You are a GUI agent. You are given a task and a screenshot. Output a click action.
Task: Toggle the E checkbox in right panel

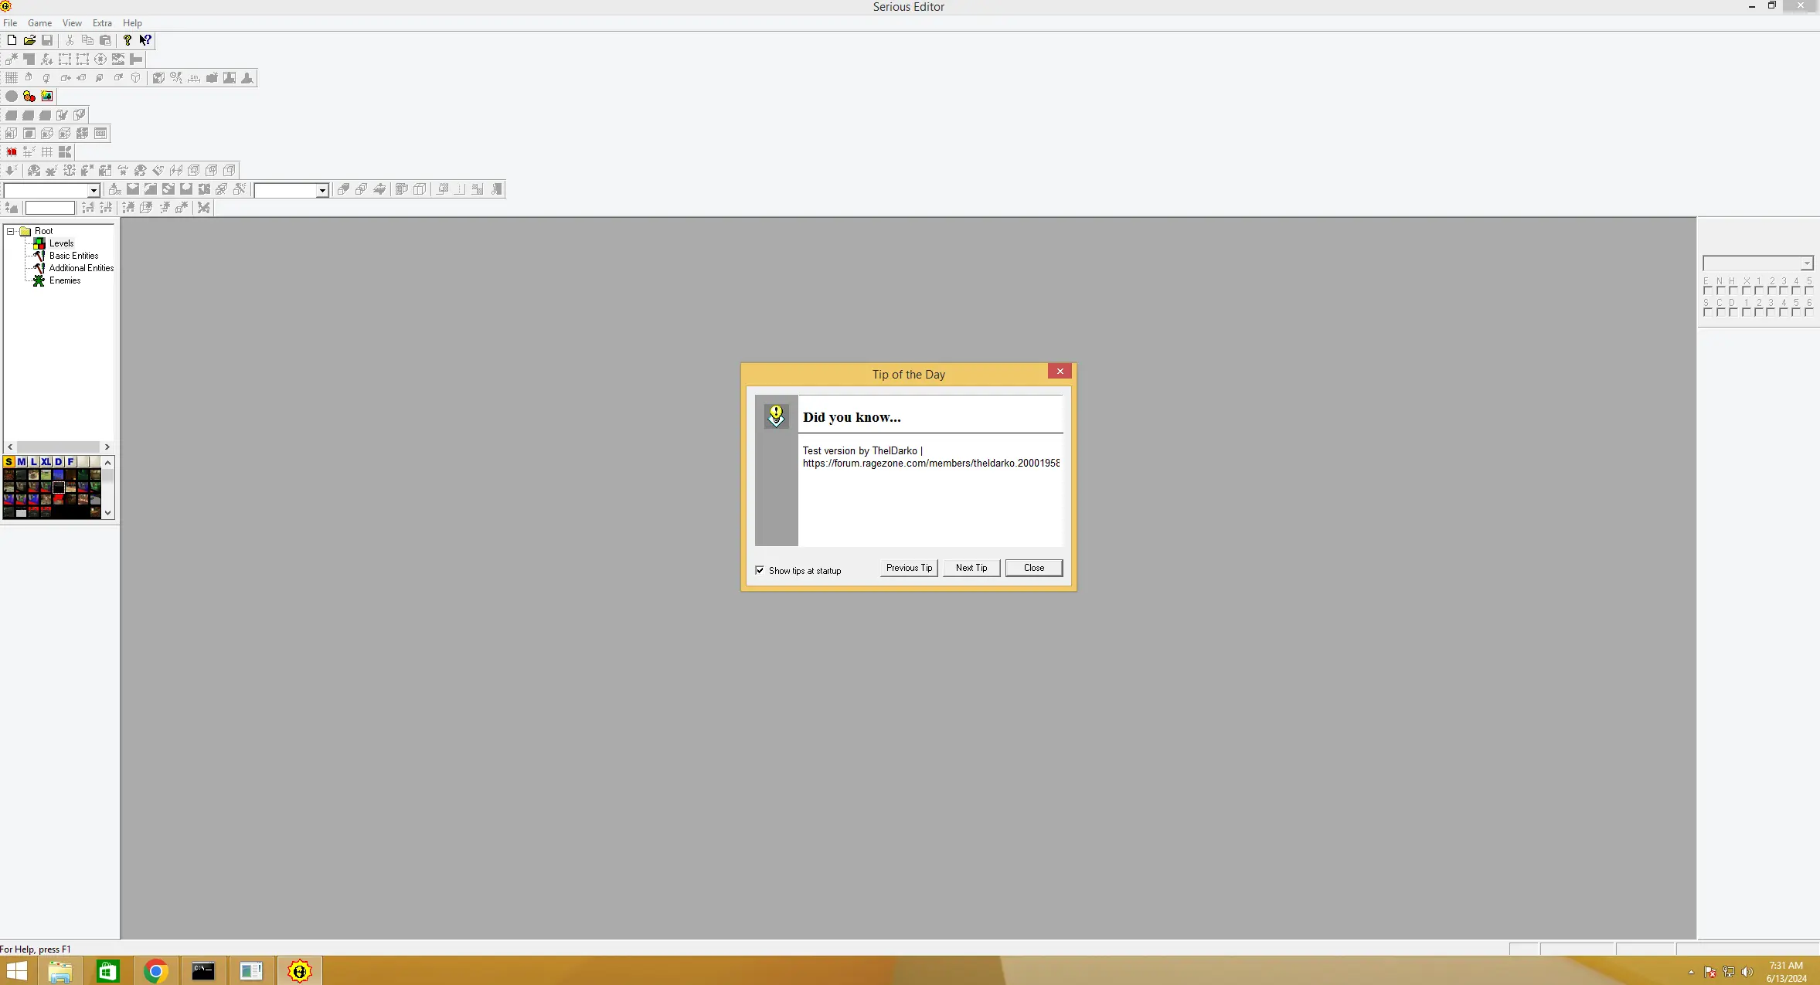click(x=1707, y=290)
